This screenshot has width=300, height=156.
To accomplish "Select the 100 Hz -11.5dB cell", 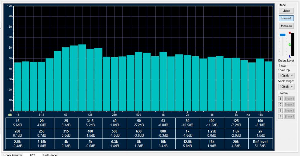I will point(212,123).
